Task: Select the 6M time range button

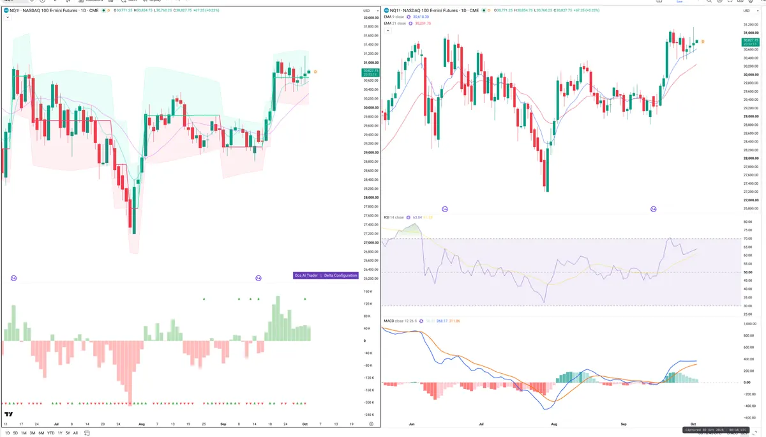Action: point(41,433)
